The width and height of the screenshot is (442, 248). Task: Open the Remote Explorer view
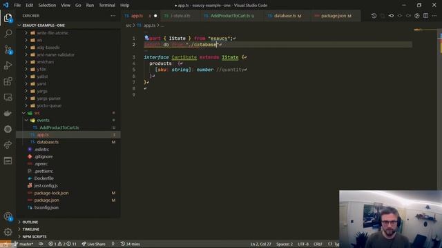[x=8, y=97]
